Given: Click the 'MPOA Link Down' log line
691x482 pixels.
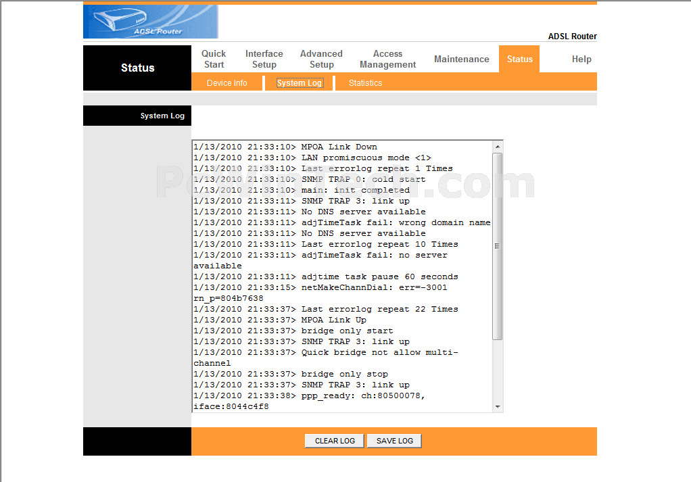Looking at the screenshot, I should [285, 147].
